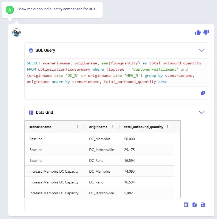Click the SQL Query database icon
Viewport: 217px width, 219px height.
coord(31,50)
